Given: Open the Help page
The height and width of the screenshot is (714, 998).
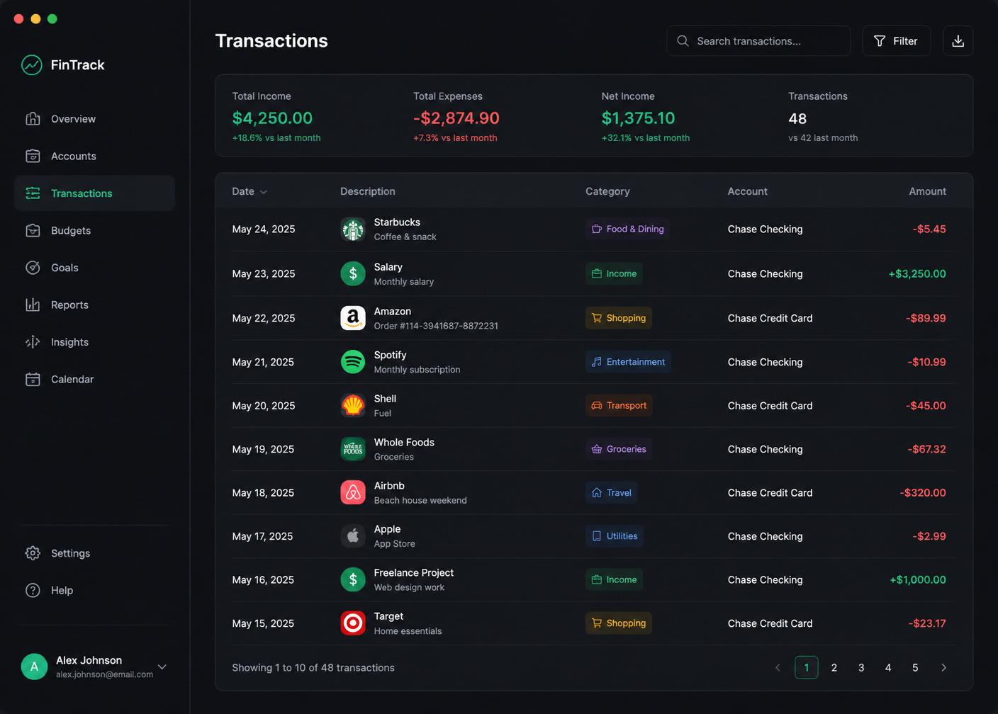Looking at the screenshot, I should (94, 590).
